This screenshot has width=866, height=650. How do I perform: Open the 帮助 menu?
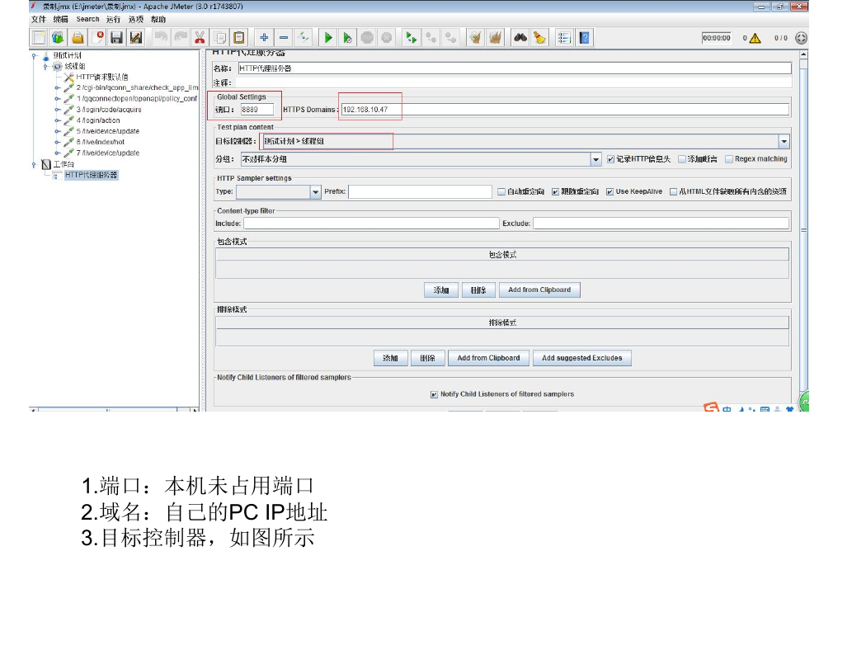pos(158,19)
